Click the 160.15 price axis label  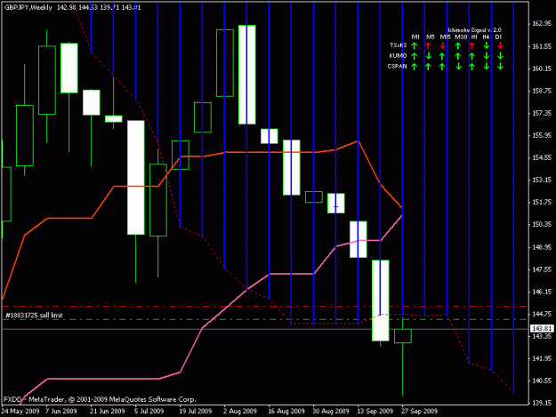click(x=542, y=68)
